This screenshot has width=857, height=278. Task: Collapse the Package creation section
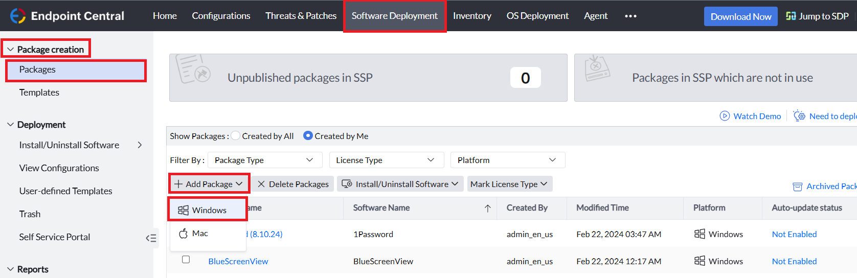click(x=10, y=50)
